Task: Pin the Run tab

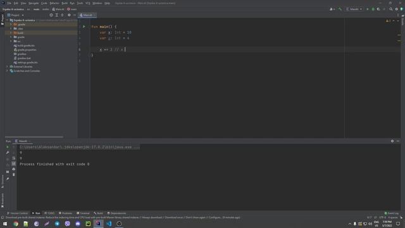Action: (x=8, y=179)
